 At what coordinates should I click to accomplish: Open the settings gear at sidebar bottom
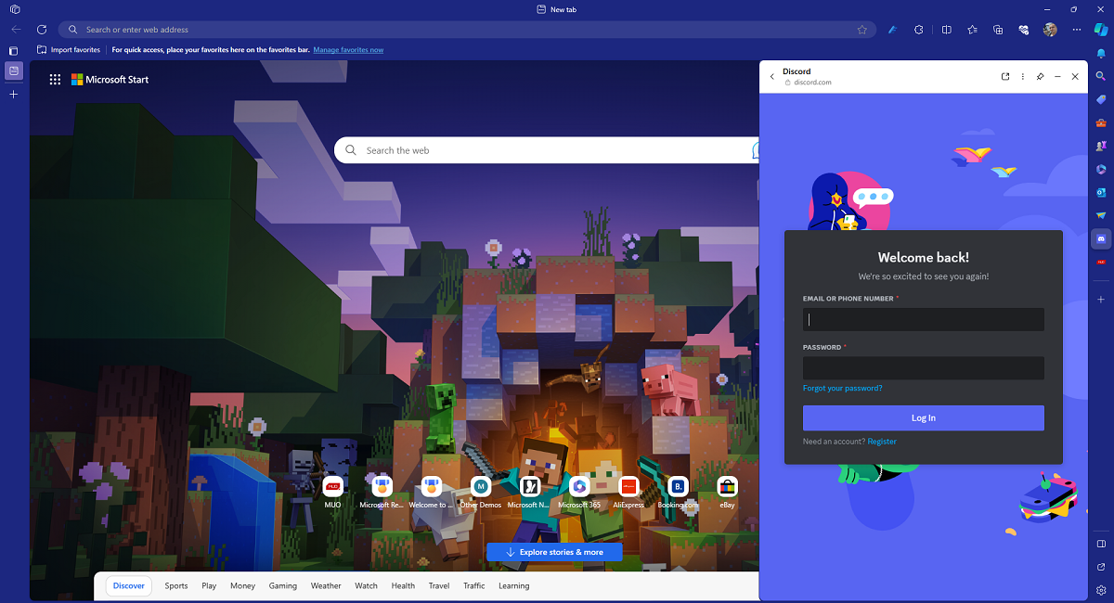(x=1100, y=590)
